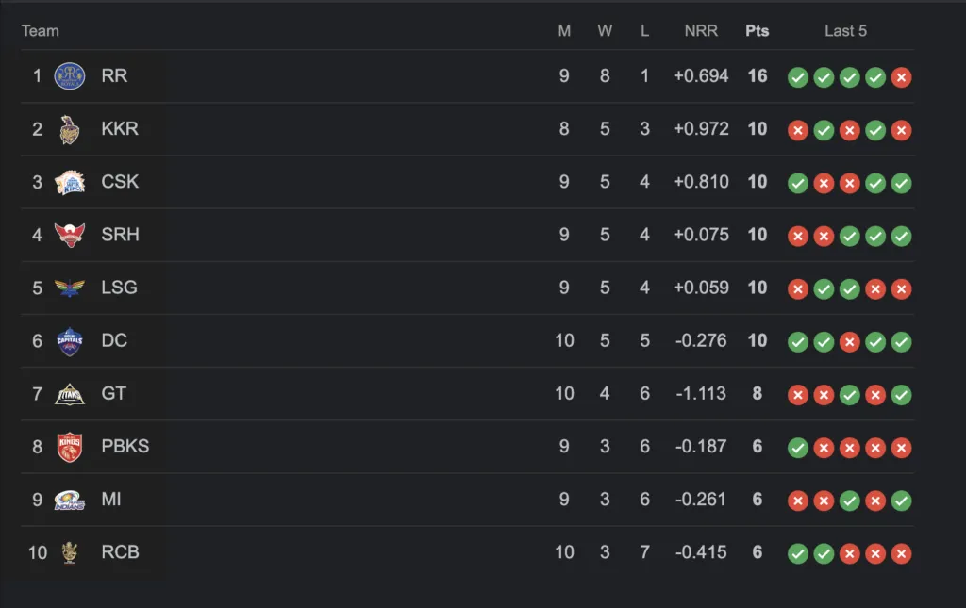This screenshot has width=966, height=608.
Task: Click DC's red loss icon
Action: [x=850, y=342]
